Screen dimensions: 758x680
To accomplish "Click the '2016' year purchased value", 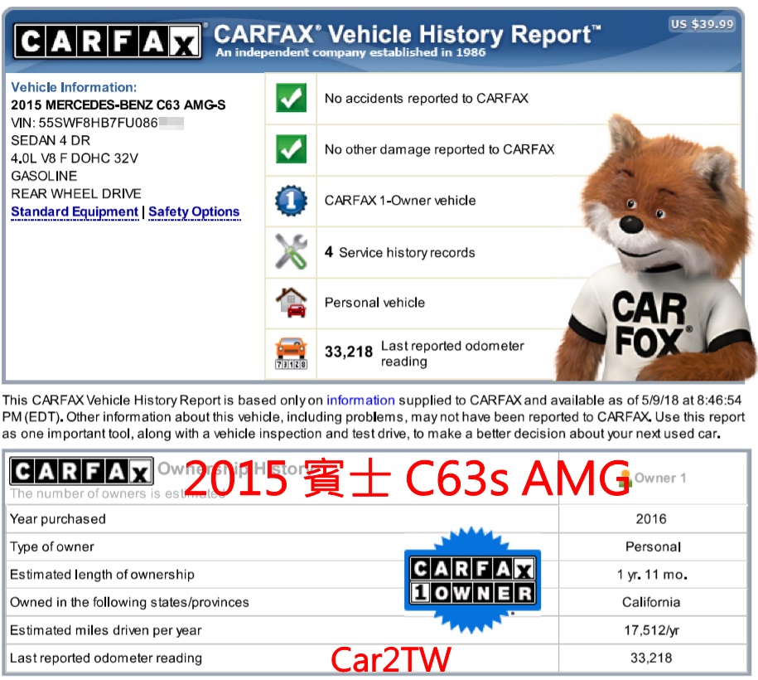I will (651, 519).
